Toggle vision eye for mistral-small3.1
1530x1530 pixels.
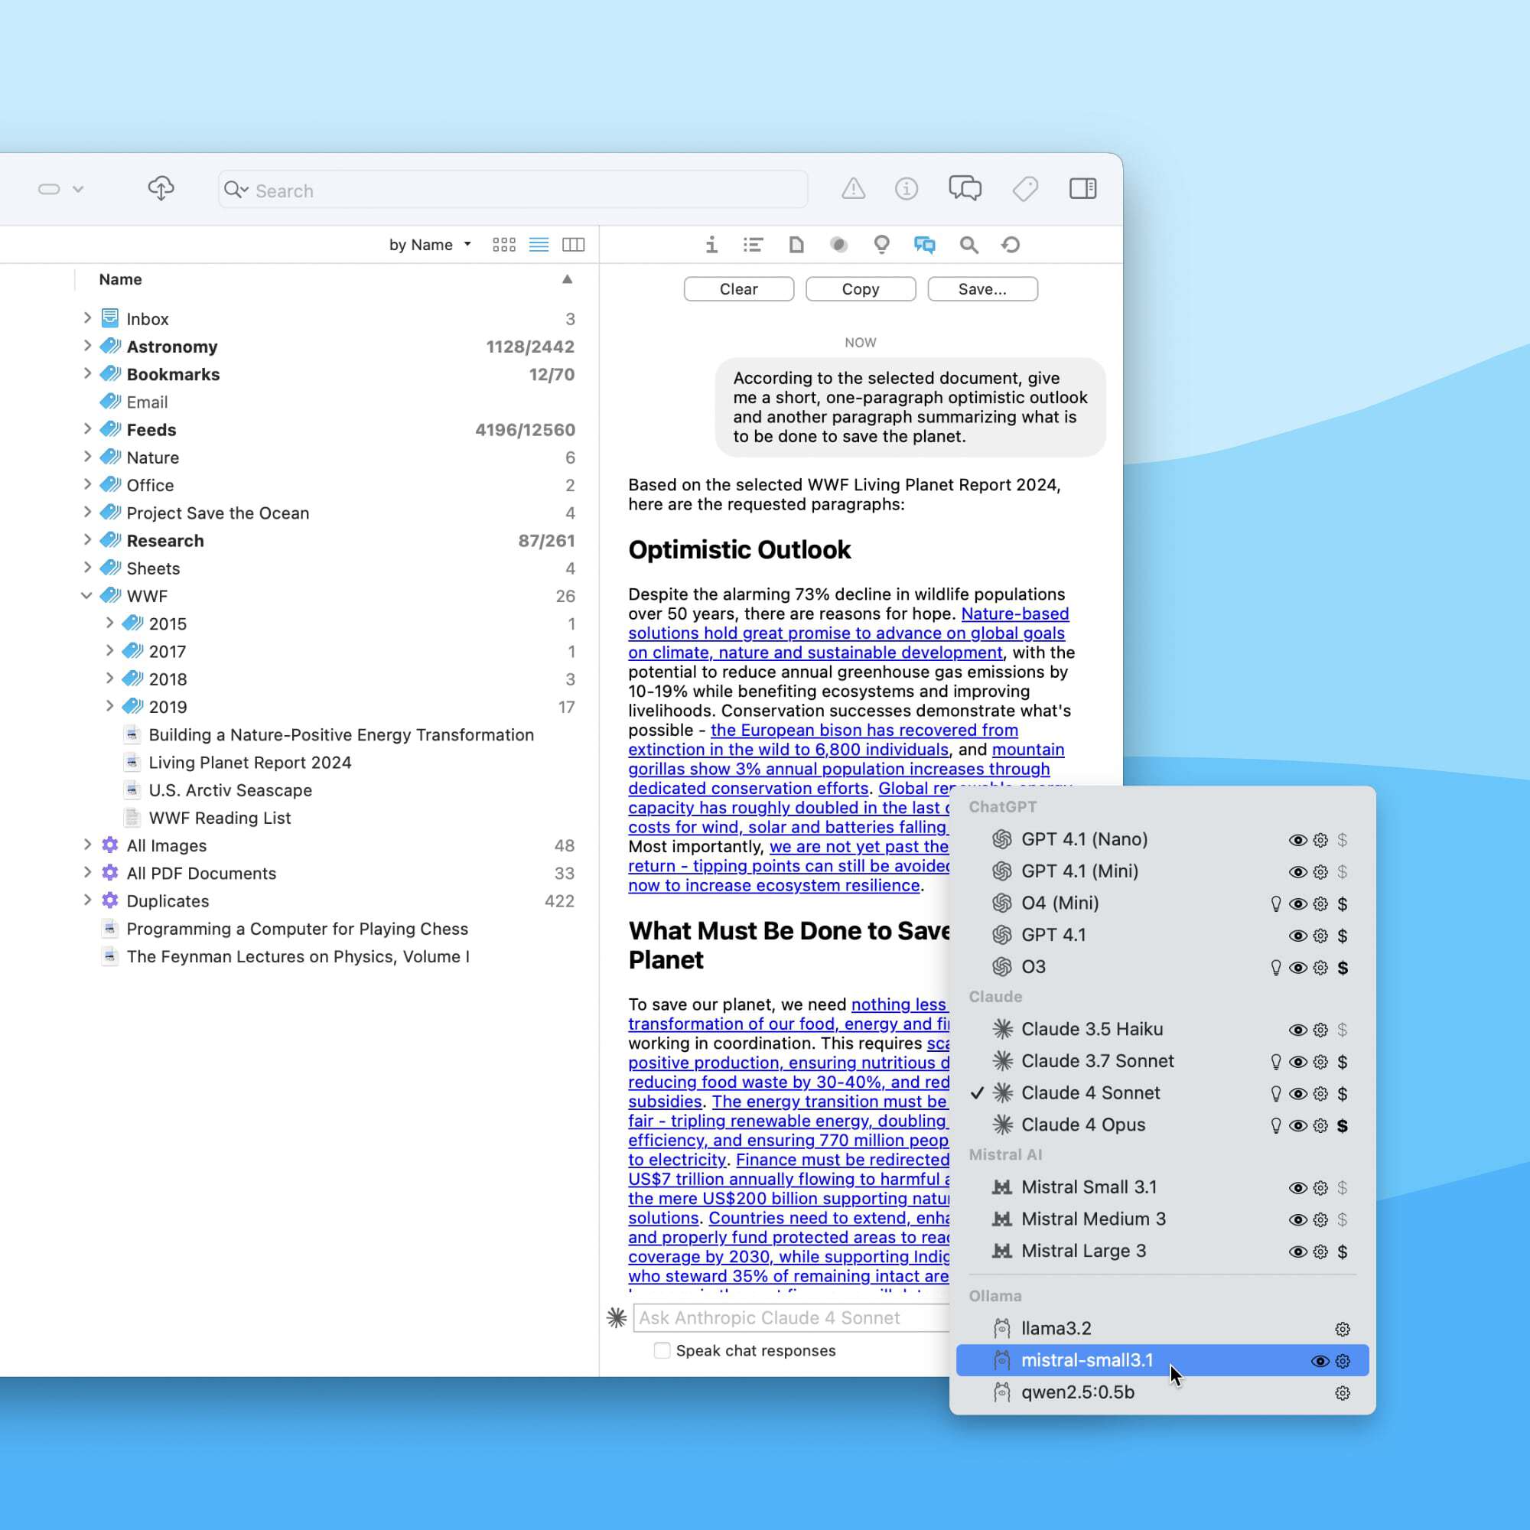pos(1320,1362)
